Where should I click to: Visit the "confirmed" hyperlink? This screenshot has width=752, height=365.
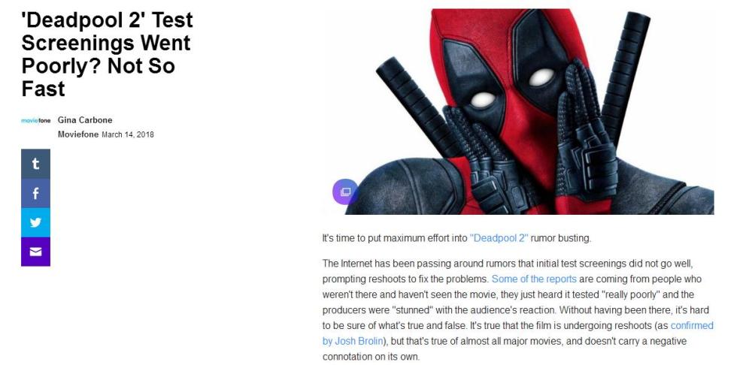[692, 326]
